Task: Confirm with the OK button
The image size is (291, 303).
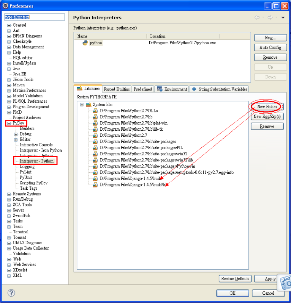Action: [x=232, y=293]
